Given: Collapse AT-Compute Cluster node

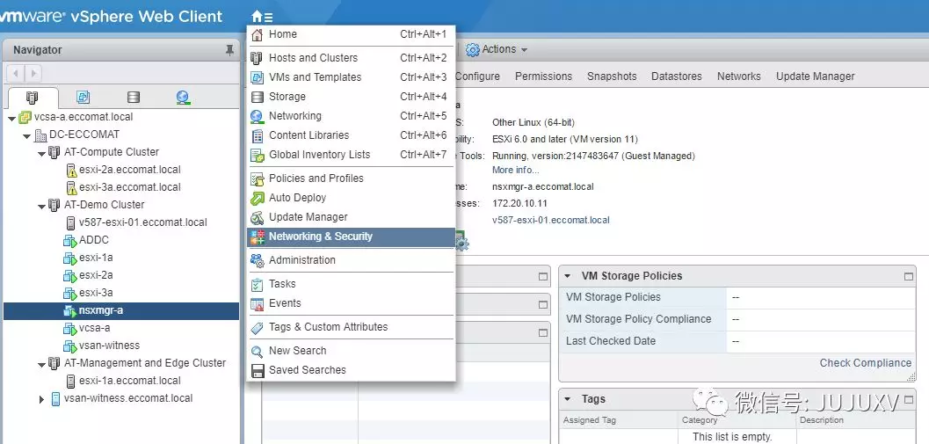Looking at the screenshot, I should pos(41,154).
